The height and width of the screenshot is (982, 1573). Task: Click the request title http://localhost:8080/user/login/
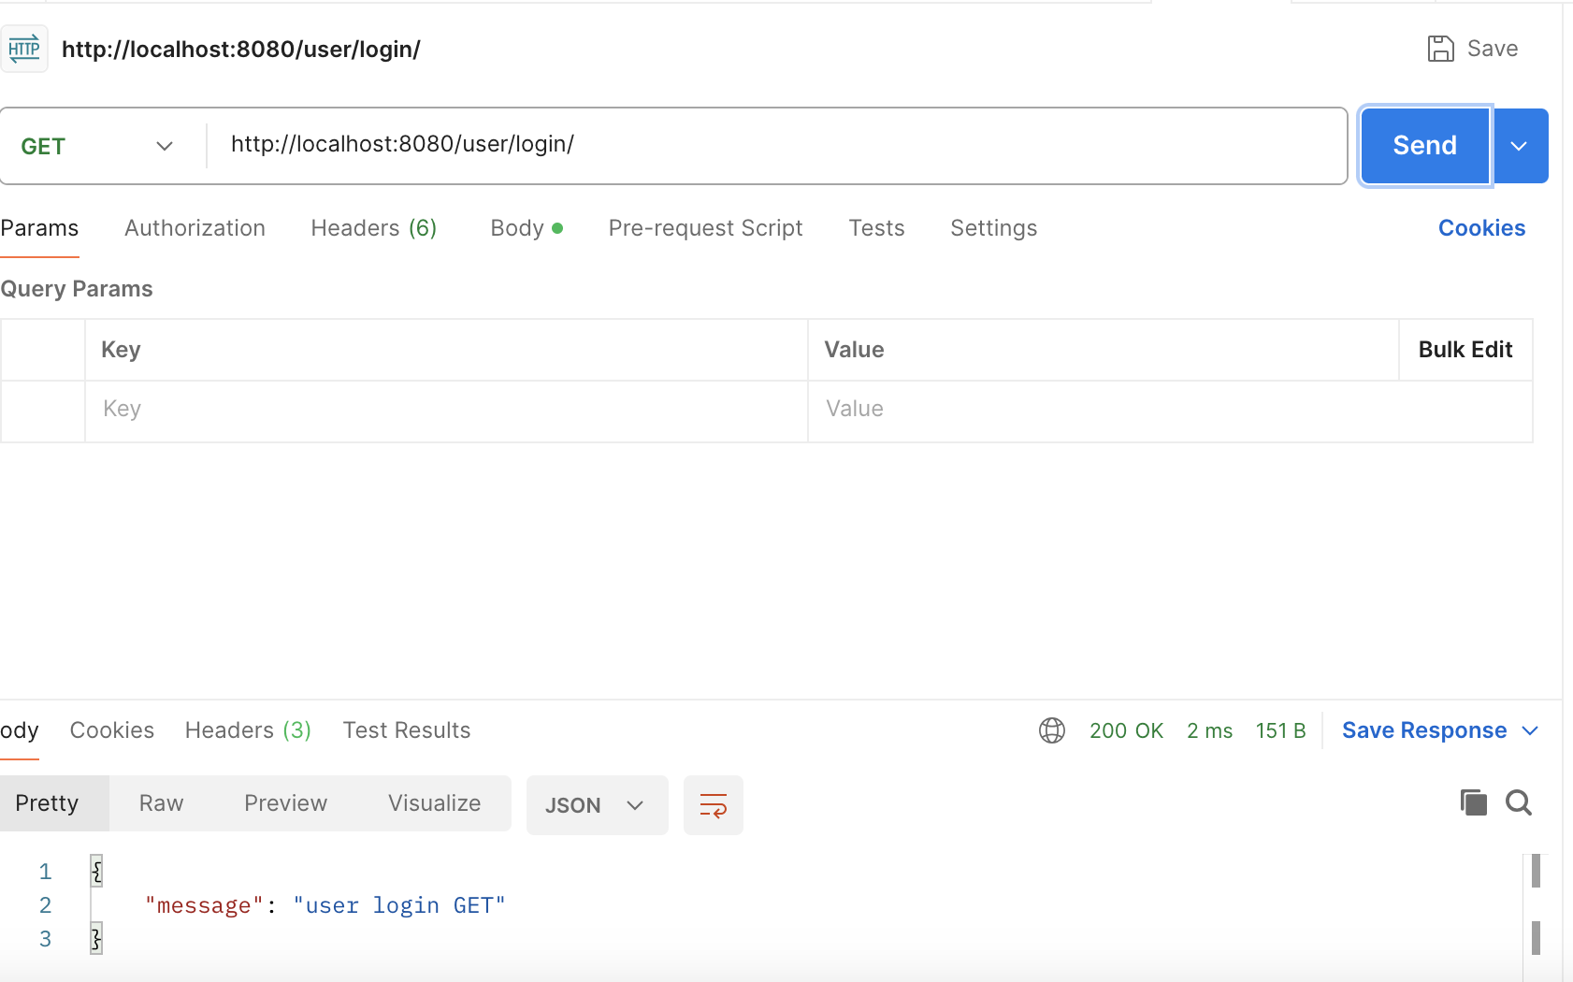[x=241, y=49]
